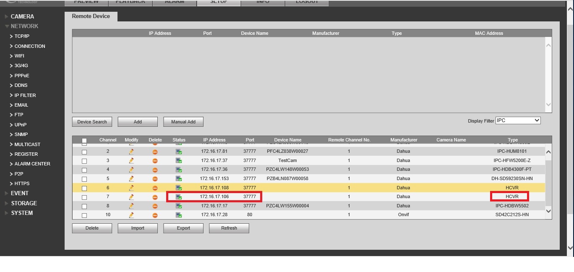Click the Device Search button

click(92, 122)
